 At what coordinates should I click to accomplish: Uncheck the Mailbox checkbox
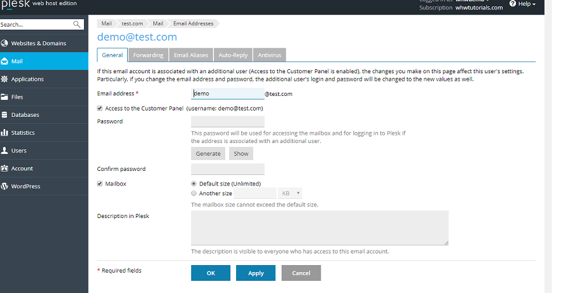click(100, 184)
